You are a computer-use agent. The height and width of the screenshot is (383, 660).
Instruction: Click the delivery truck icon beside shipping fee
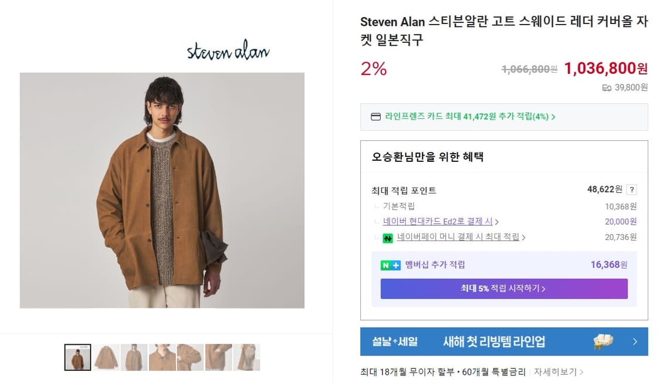(x=606, y=87)
